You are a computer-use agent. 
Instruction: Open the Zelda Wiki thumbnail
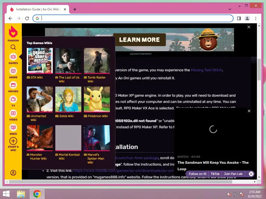68,99
